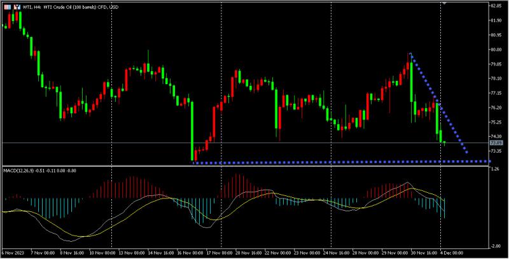Click the 4 Dec 00:00 time label
Viewport: 509px width, 259px height.
[452, 253]
